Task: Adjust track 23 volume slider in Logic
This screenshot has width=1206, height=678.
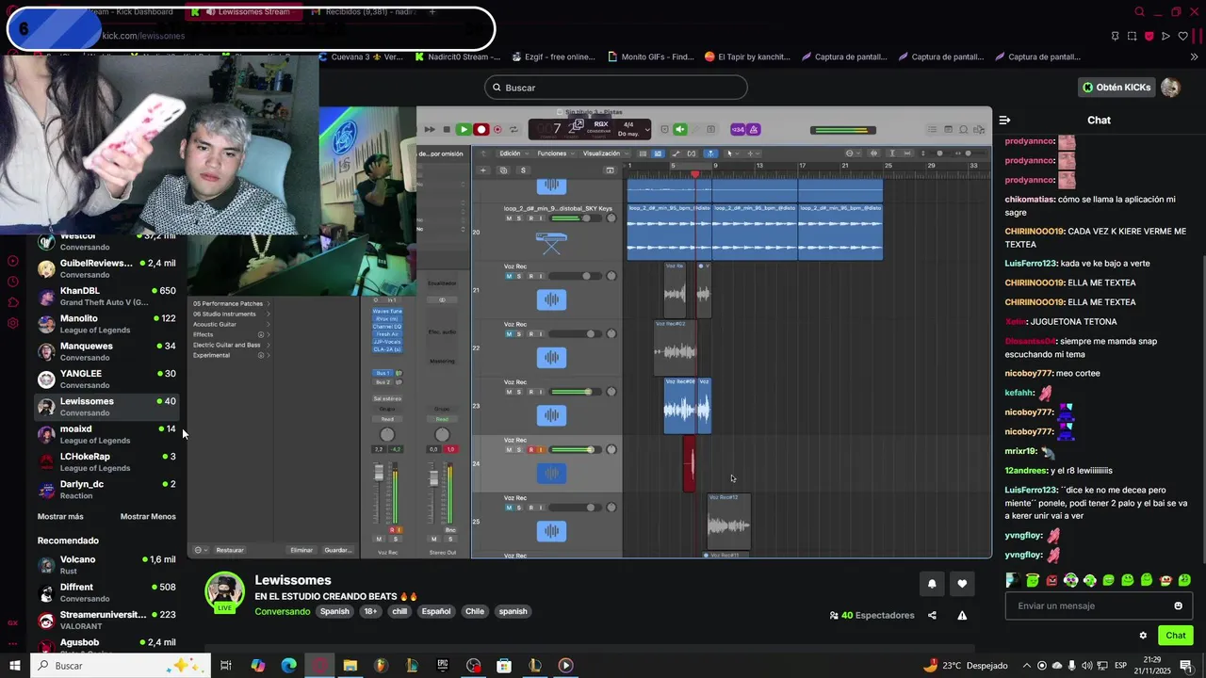Action: 575,392
